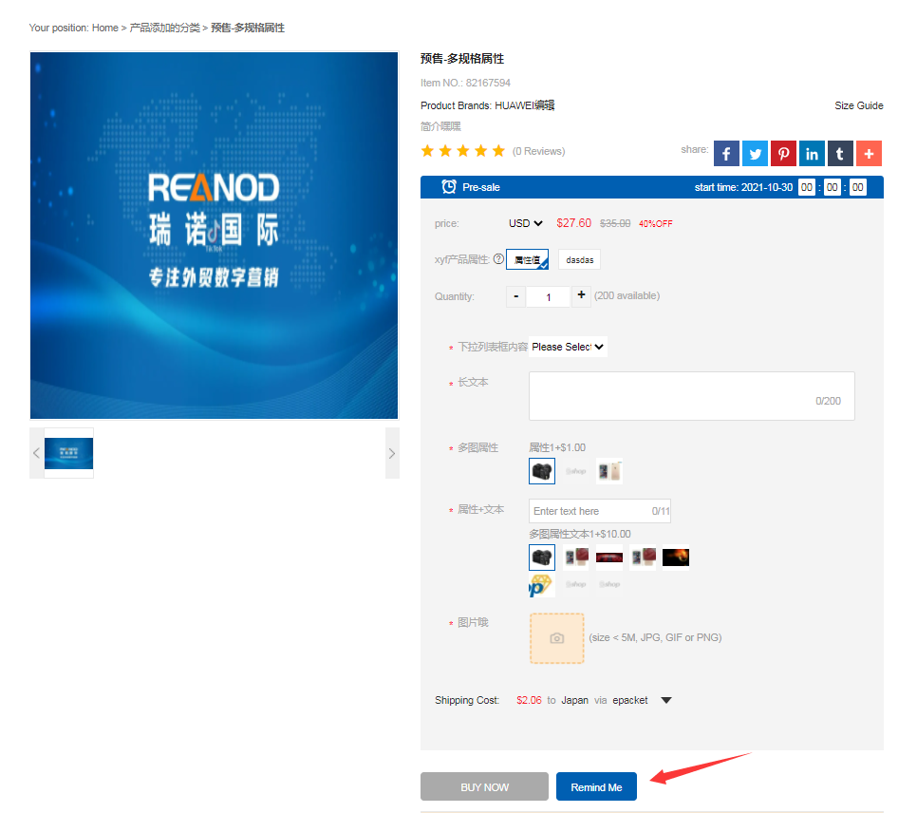Click the 多图属性文本1+$10.00 label
The image size is (898, 813).
point(580,534)
